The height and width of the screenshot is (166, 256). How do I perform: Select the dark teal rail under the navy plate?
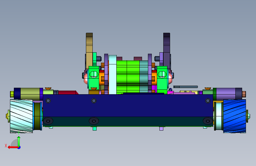click(x=128, y=121)
